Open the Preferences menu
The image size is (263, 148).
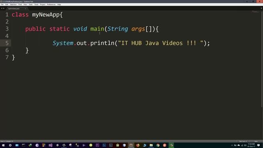[x=51, y=5]
